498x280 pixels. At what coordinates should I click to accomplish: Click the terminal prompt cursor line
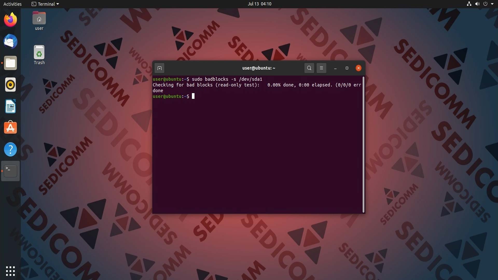(x=174, y=96)
